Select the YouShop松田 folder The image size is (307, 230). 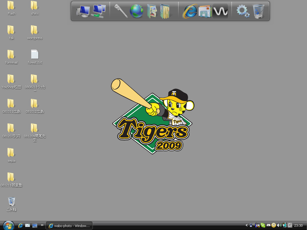[x=11, y=82]
